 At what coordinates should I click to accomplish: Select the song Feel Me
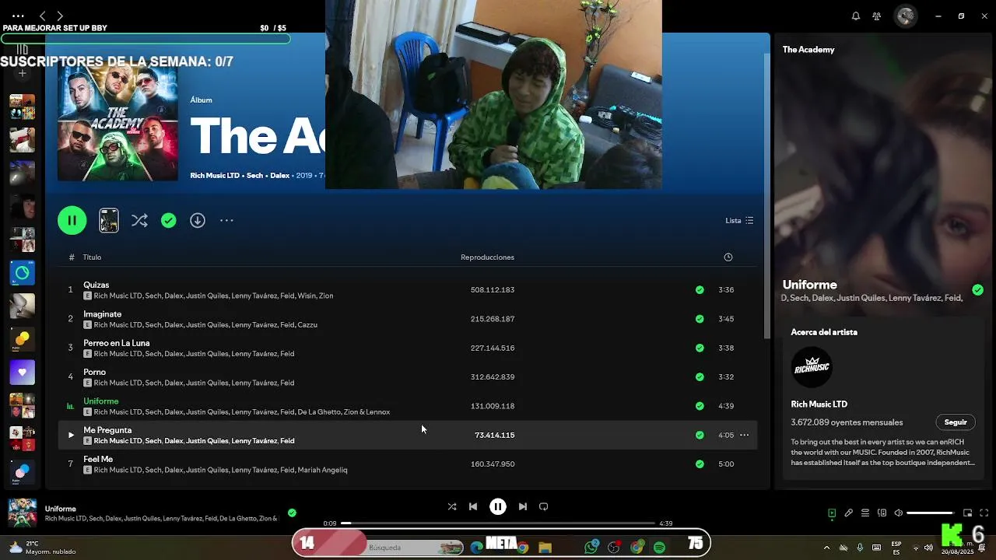click(x=98, y=459)
